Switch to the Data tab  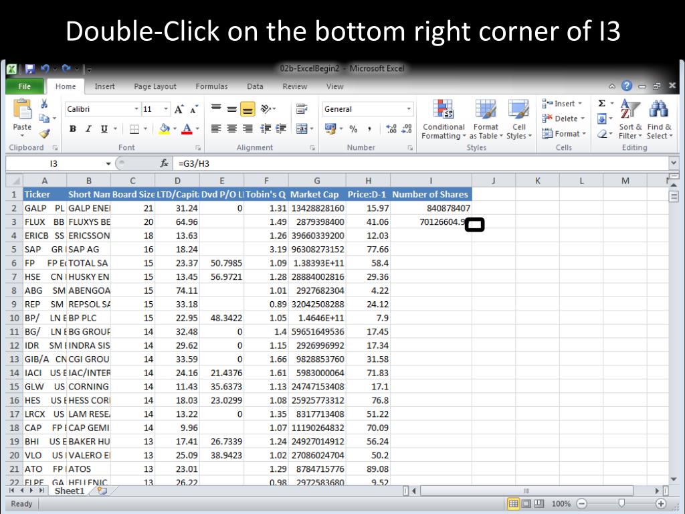pyautogui.click(x=255, y=86)
